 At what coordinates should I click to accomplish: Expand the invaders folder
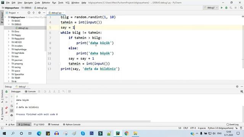[9, 46]
